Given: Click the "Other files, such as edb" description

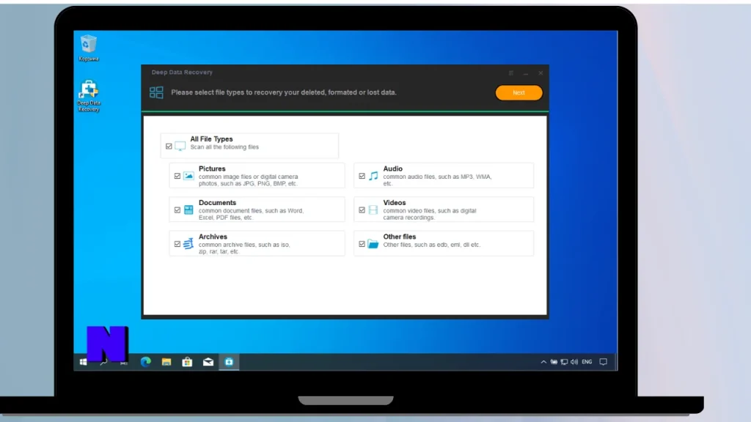Looking at the screenshot, I should point(431,245).
